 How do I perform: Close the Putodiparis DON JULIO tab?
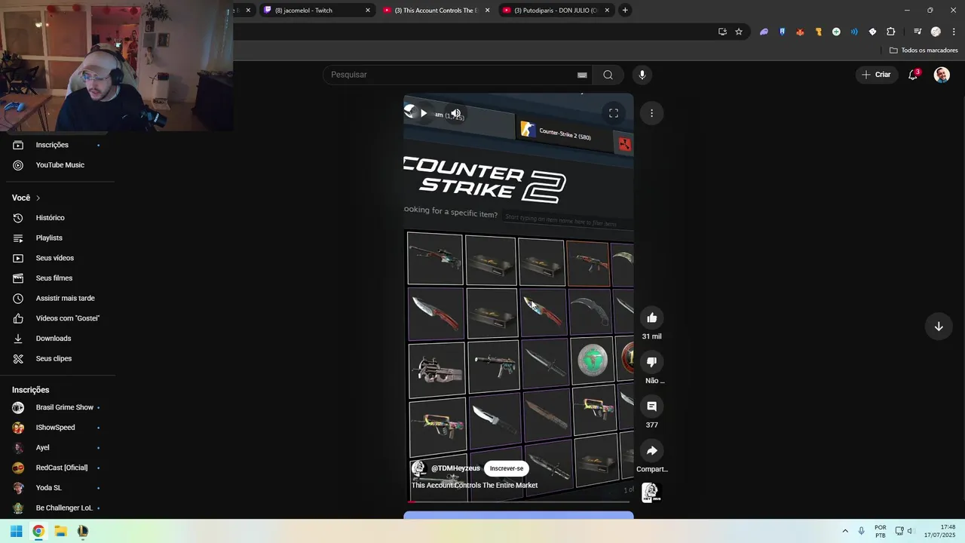coord(607,10)
